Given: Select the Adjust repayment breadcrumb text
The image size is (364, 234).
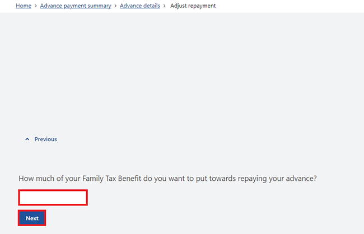Looking at the screenshot, I should pos(193,6).
